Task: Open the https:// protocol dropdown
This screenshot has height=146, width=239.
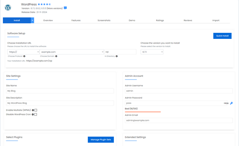Action: pos(23,52)
